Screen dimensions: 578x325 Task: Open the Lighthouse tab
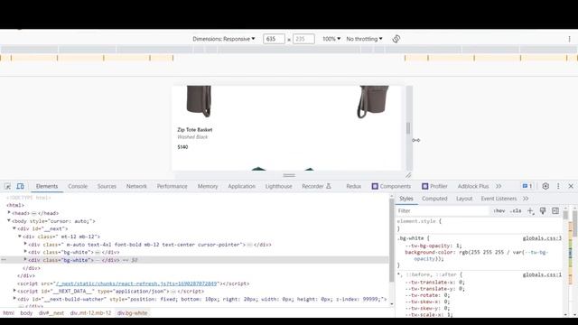[279, 187]
